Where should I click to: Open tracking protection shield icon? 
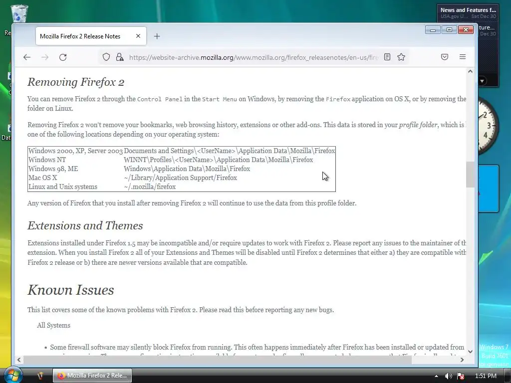click(x=106, y=57)
